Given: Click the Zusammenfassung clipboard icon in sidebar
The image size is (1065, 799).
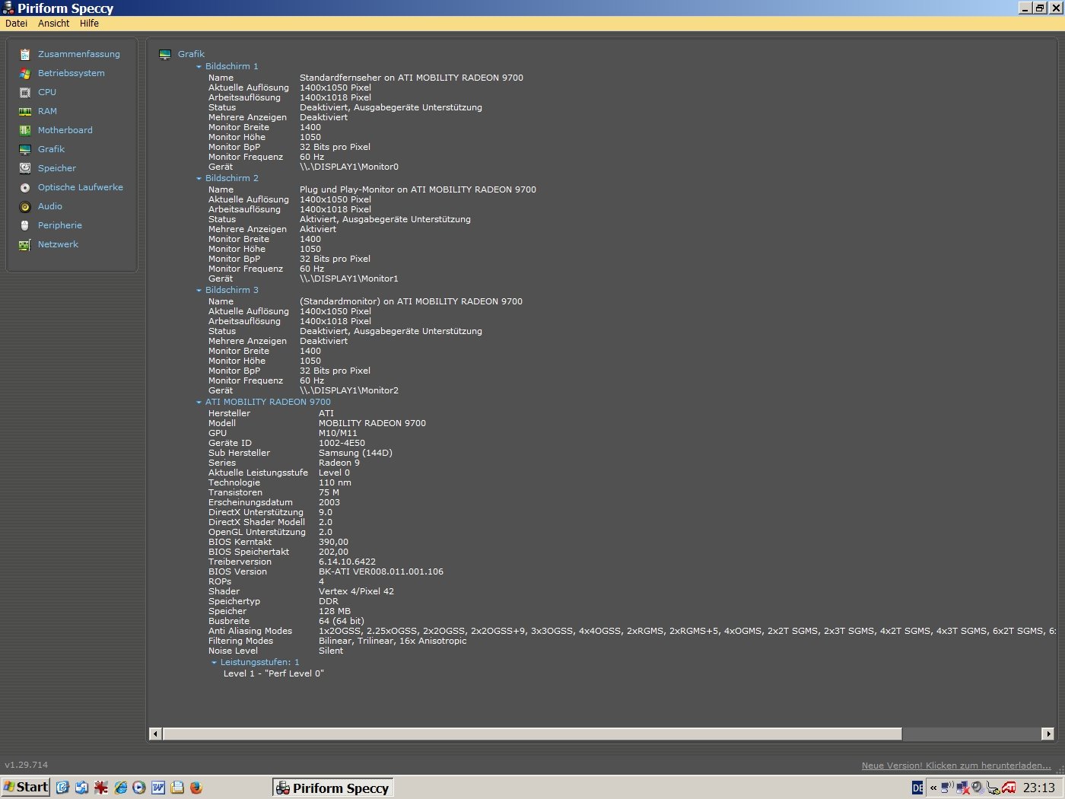Looking at the screenshot, I should coord(25,55).
